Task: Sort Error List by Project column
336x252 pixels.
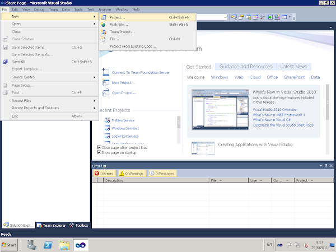Action: coord(314,180)
